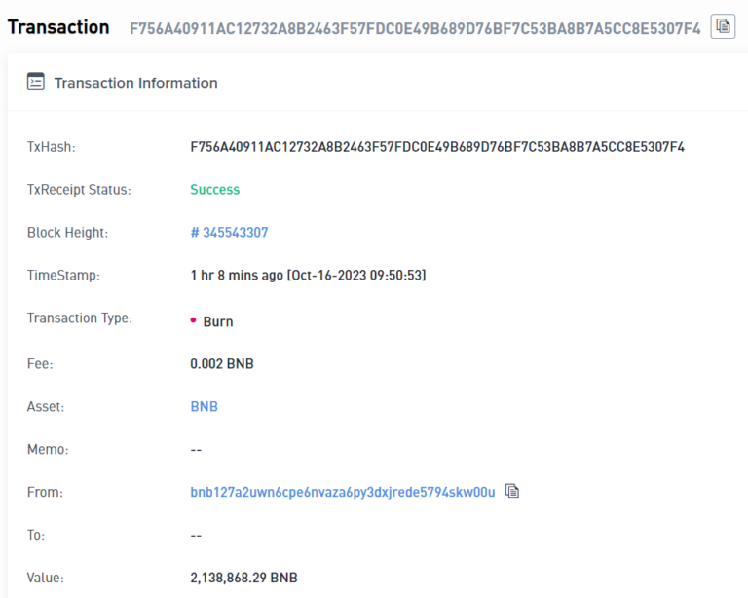Click the pink Burn type dot
Viewport: 748px width, 598px height.
point(194,320)
